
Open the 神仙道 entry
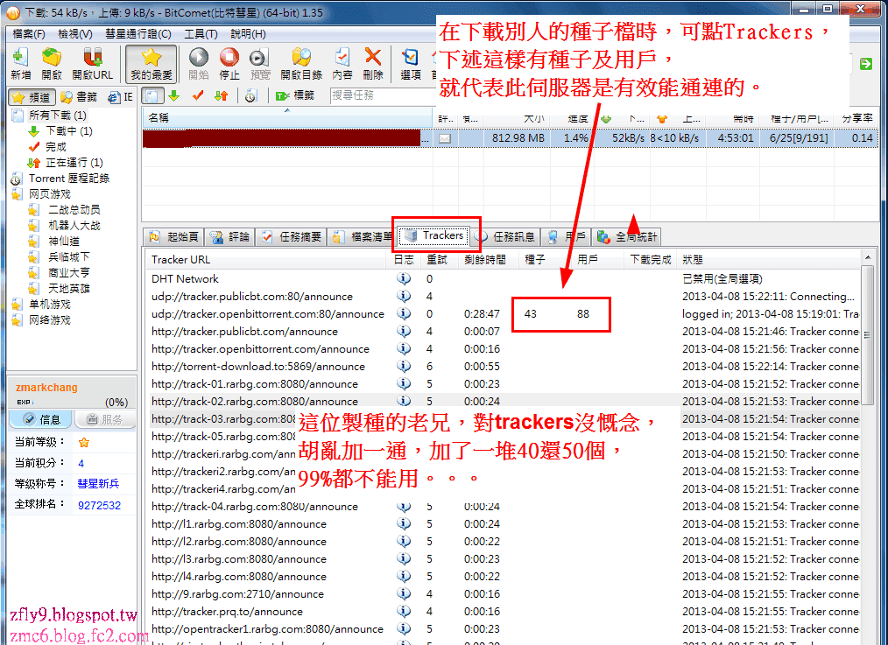click(x=63, y=241)
